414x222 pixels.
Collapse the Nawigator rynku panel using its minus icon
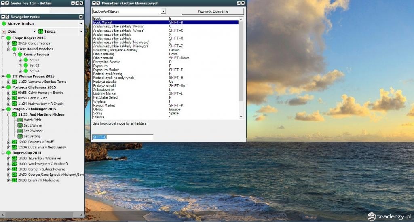point(3,17)
